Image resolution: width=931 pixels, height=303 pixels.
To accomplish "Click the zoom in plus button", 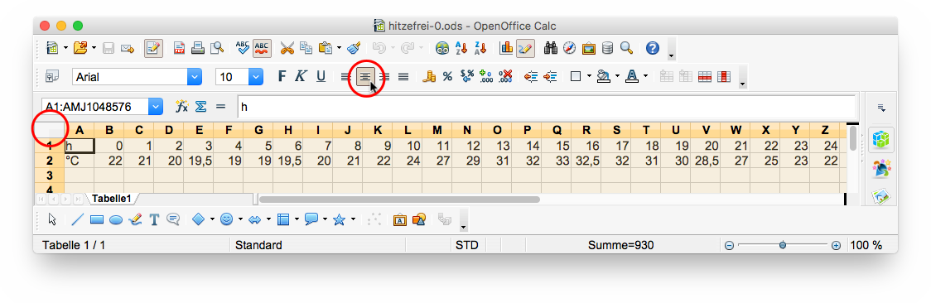I will (x=836, y=245).
